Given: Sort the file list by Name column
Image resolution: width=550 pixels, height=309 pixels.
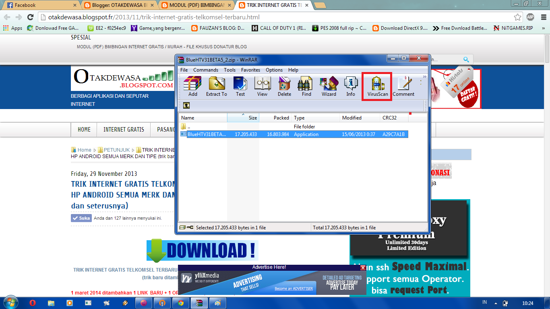Looking at the screenshot, I should (x=203, y=117).
